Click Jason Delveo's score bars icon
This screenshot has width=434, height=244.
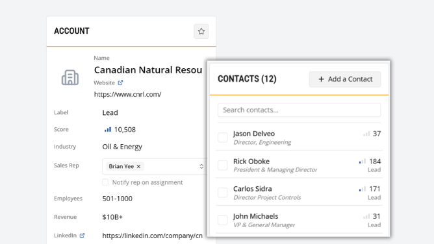[x=366, y=134]
